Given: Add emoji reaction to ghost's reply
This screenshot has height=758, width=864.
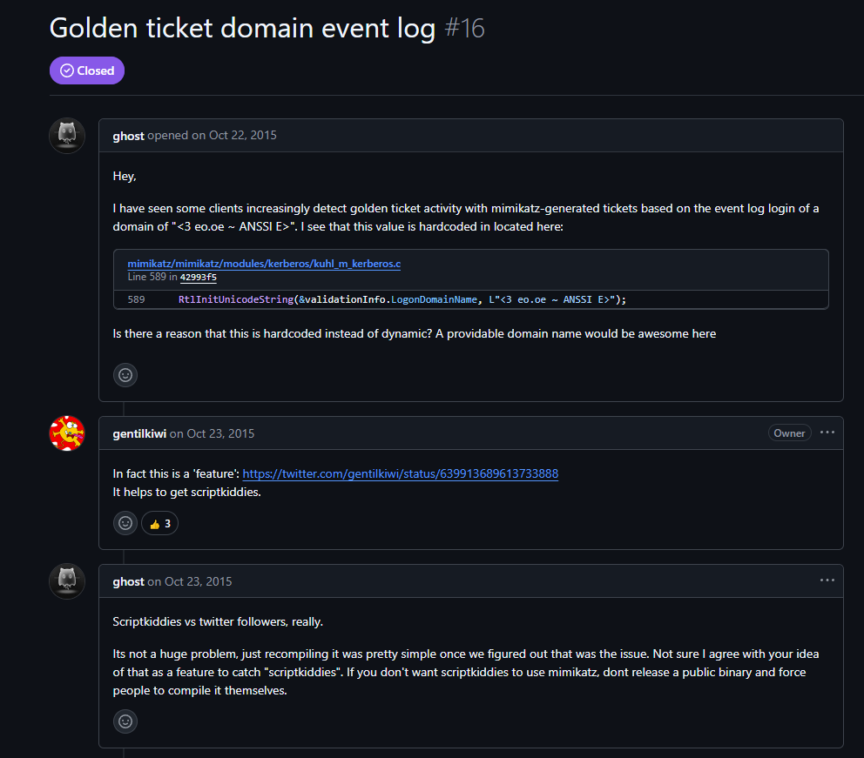Looking at the screenshot, I should (x=125, y=721).
